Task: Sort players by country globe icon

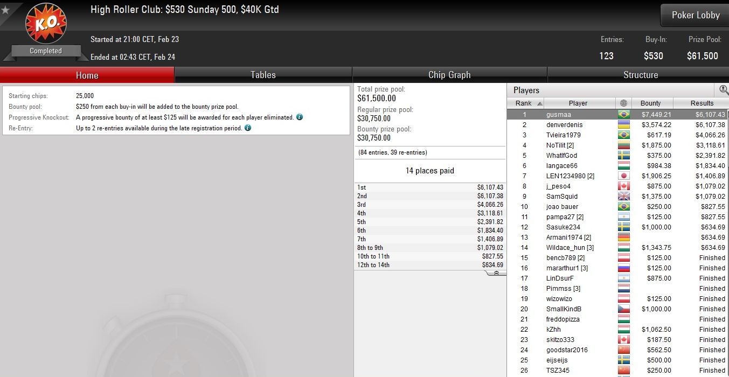Action: point(624,103)
